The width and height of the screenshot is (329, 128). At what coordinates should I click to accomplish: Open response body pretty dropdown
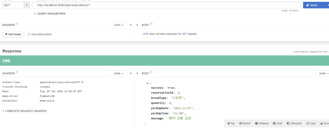[323, 73]
